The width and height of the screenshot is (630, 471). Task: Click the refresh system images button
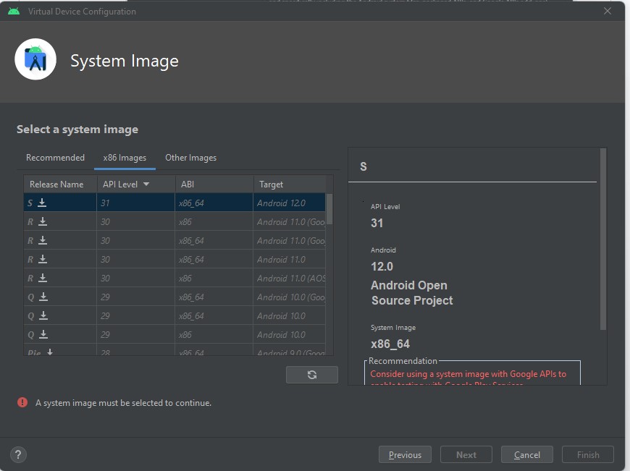tap(312, 375)
